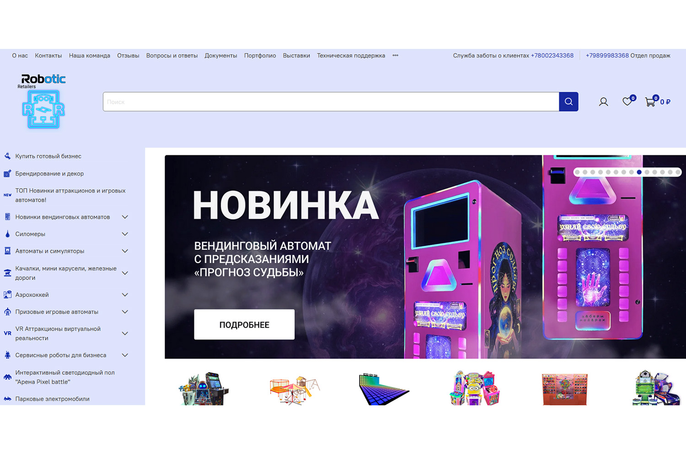Expand Призовые игровые автоматы submenu

pos(125,312)
